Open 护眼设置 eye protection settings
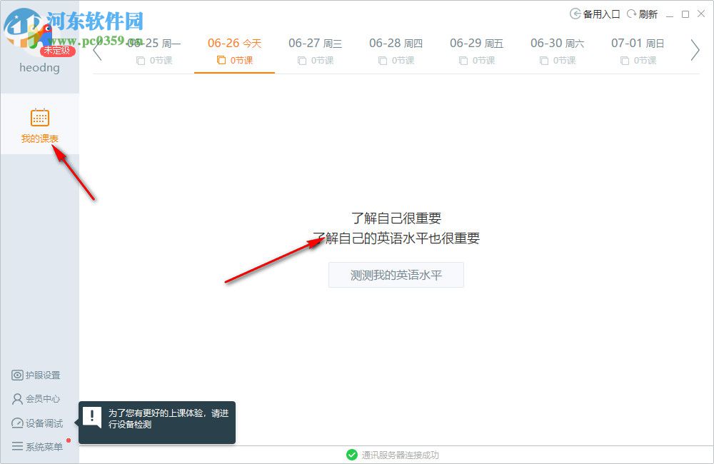 (37, 375)
